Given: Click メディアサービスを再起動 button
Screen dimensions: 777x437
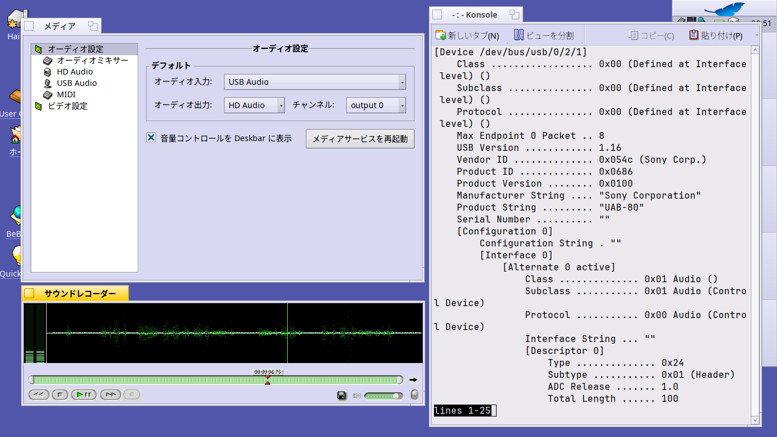Looking at the screenshot, I should point(360,139).
